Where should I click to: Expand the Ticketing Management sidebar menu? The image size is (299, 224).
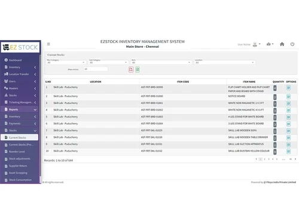(20, 102)
